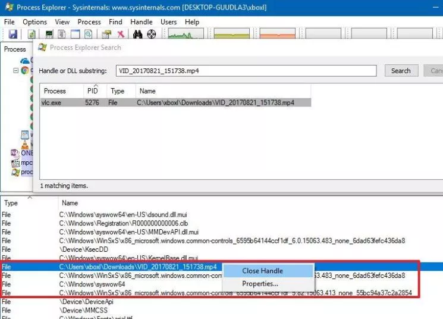
Task: Collapse the Chrome process tree node
Action: [16, 70]
